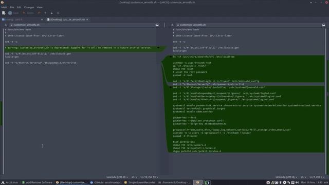Open left pane 'sh' syntax dropdown
329x185 pixels.
[x=134, y=177]
